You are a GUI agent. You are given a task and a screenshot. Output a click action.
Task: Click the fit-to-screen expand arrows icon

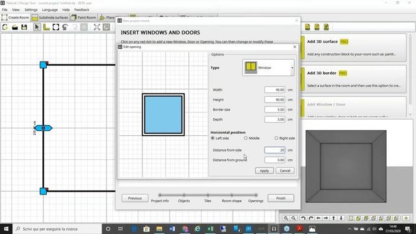tap(97, 27)
